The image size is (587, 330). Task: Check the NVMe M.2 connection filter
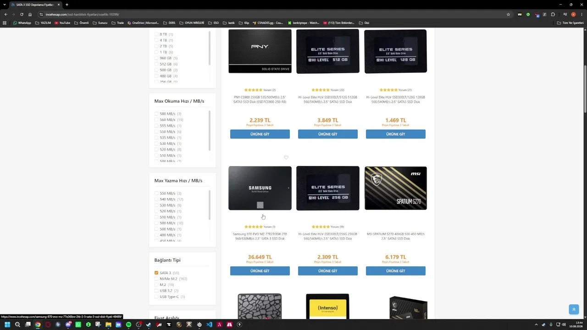(156, 279)
